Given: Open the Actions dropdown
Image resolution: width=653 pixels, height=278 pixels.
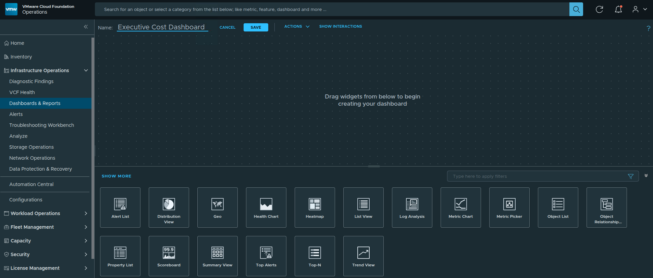Looking at the screenshot, I should (297, 26).
